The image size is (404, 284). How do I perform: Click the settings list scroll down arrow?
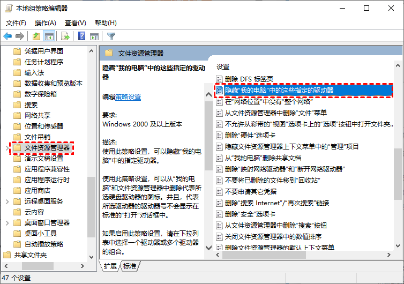point(398,246)
